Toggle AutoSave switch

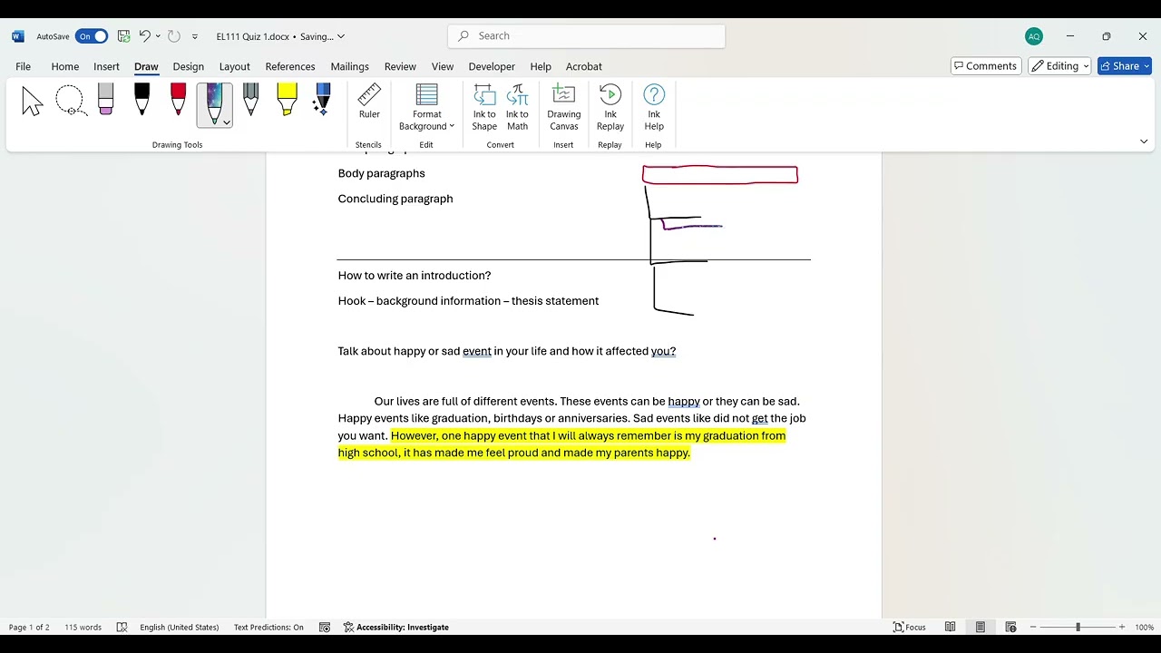pos(92,36)
